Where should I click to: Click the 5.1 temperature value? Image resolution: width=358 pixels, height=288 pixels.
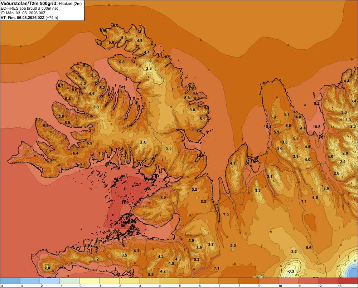pyautogui.click(x=202, y=119)
